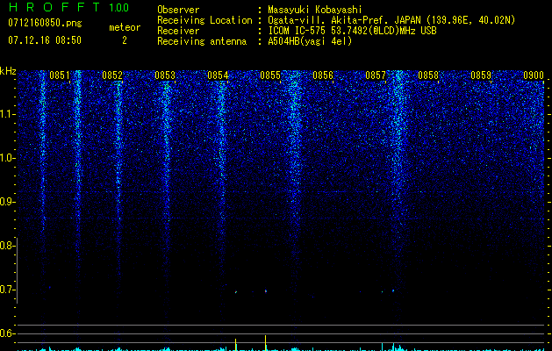Screen dimensions: 552x351
Task: Click the Receiving antenna label
Action: pos(202,41)
